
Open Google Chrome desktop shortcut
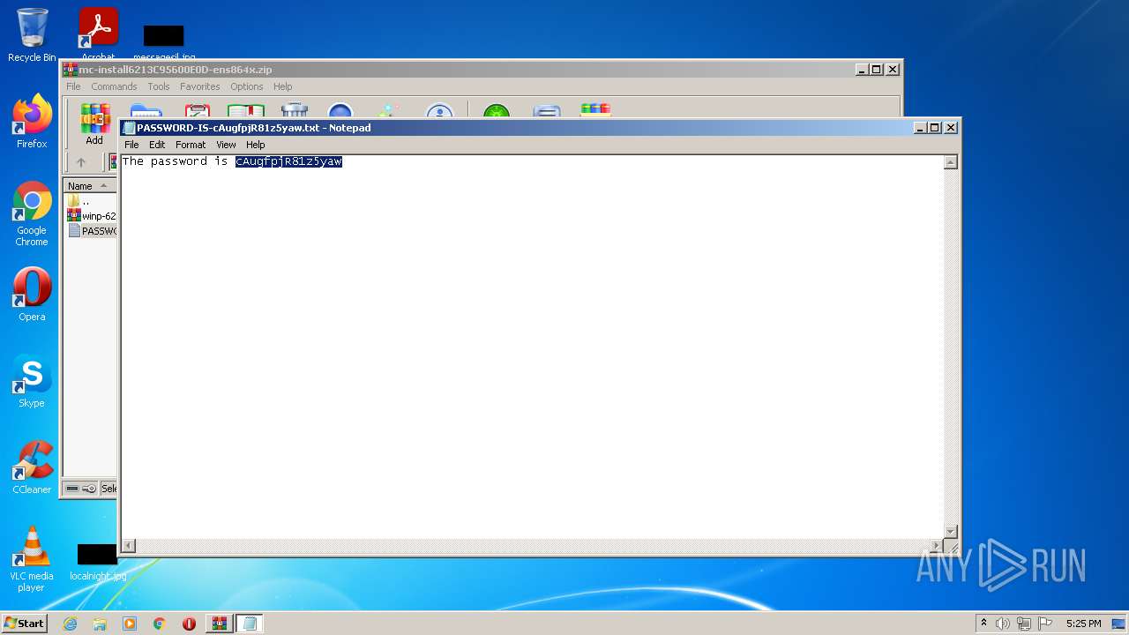(x=32, y=213)
